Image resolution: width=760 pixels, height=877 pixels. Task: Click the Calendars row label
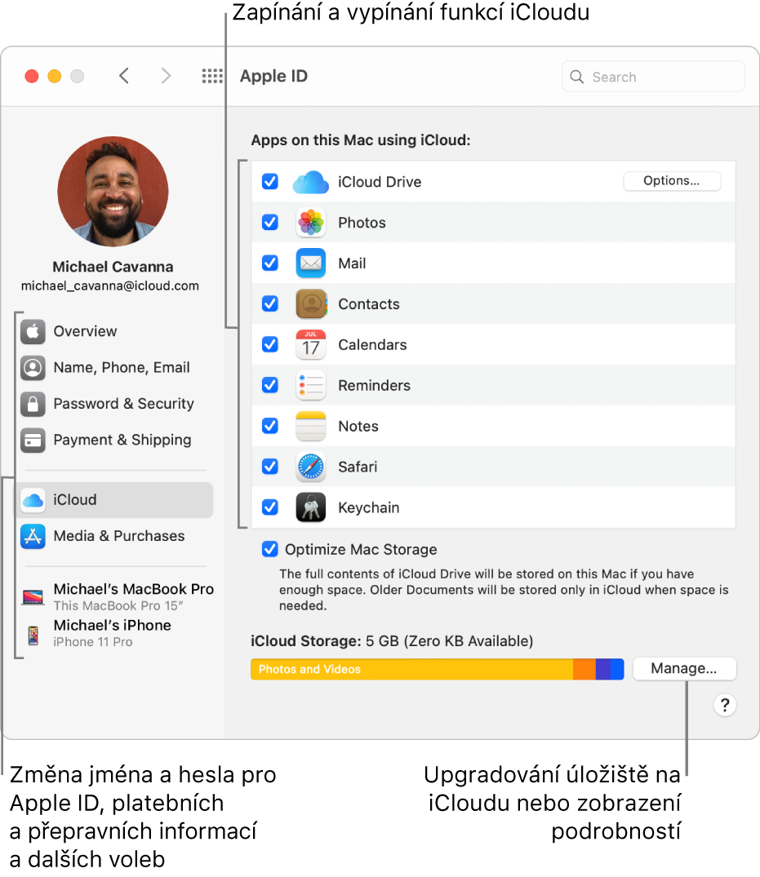(x=372, y=344)
